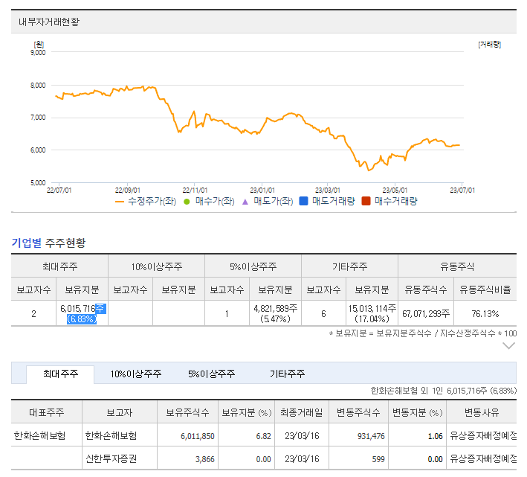The width and height of the screenshot is (527, 477).
Task: Click the 67,071,293주 floating shares value
Action: 426,314
